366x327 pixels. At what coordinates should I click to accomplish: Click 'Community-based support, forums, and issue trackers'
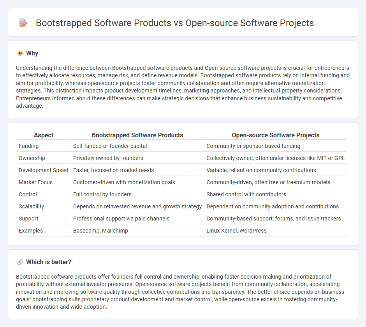point(275,219)
